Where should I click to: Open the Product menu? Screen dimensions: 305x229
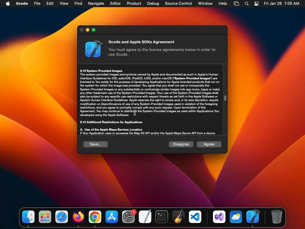pyautogui.click(x=134, y=3)
